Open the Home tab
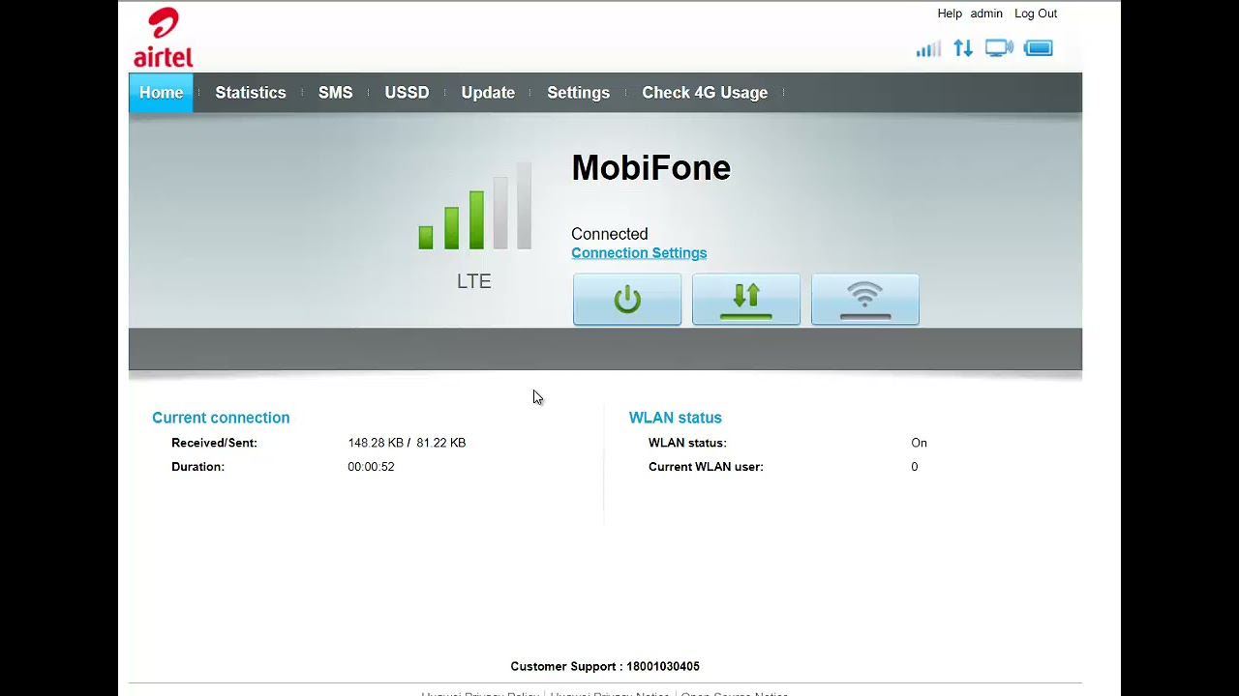Screen dimensions: 1239x696 click(x=161, y=93)
